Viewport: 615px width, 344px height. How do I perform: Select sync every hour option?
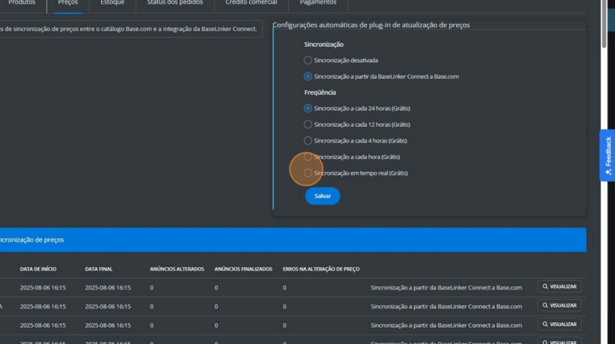308,157
